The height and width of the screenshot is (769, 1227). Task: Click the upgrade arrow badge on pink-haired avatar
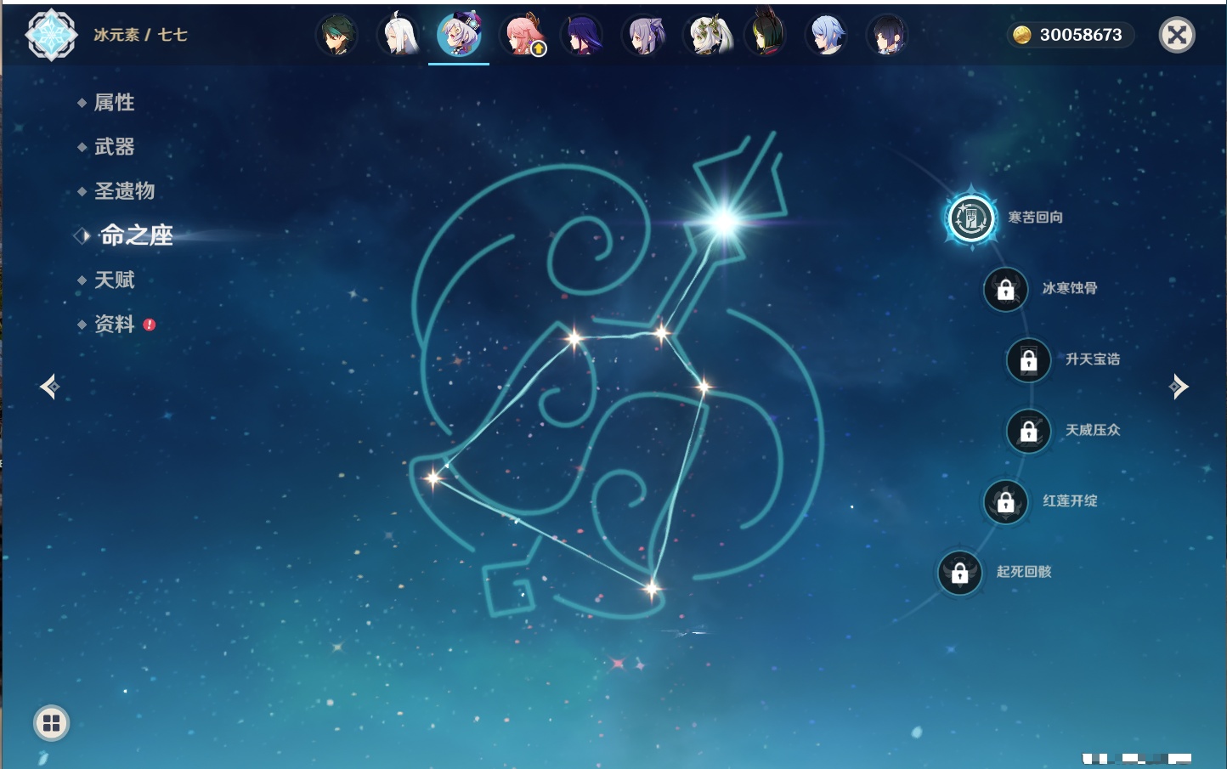[538, 49]
